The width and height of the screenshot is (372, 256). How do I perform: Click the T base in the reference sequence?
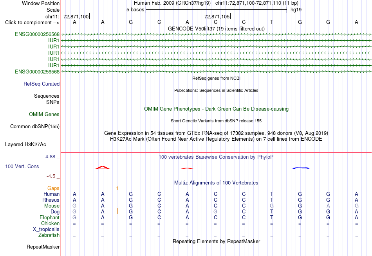tap(272, 22)
